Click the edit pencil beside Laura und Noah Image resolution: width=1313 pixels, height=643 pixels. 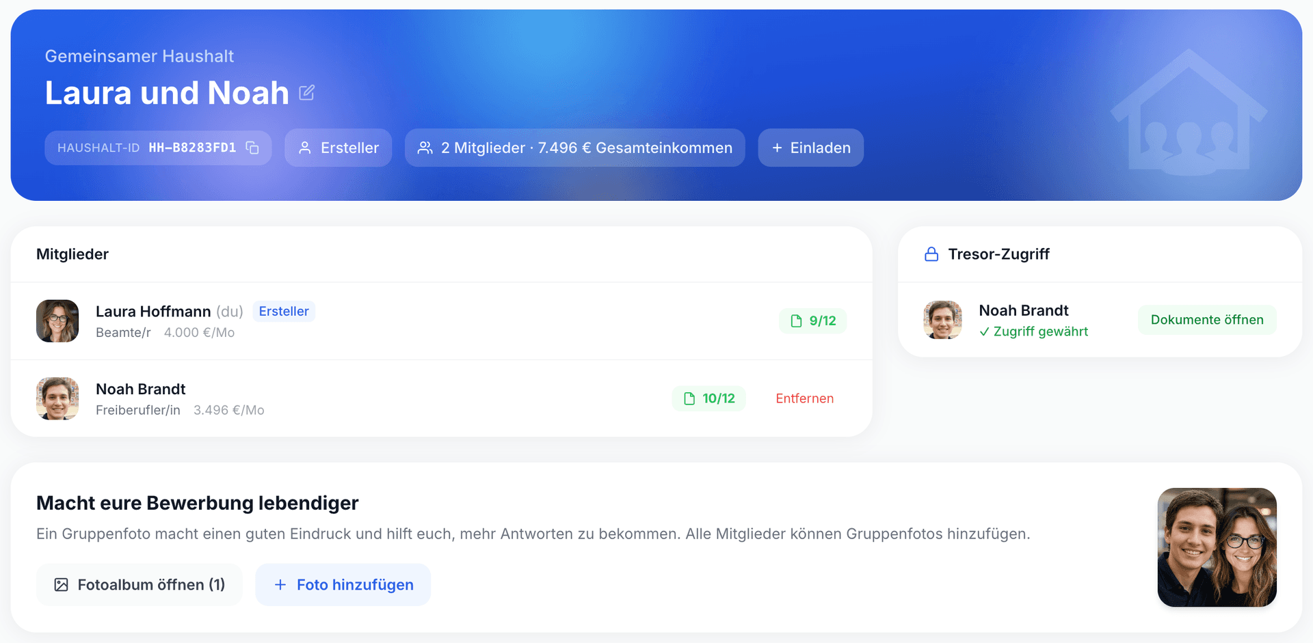point(307,92)
